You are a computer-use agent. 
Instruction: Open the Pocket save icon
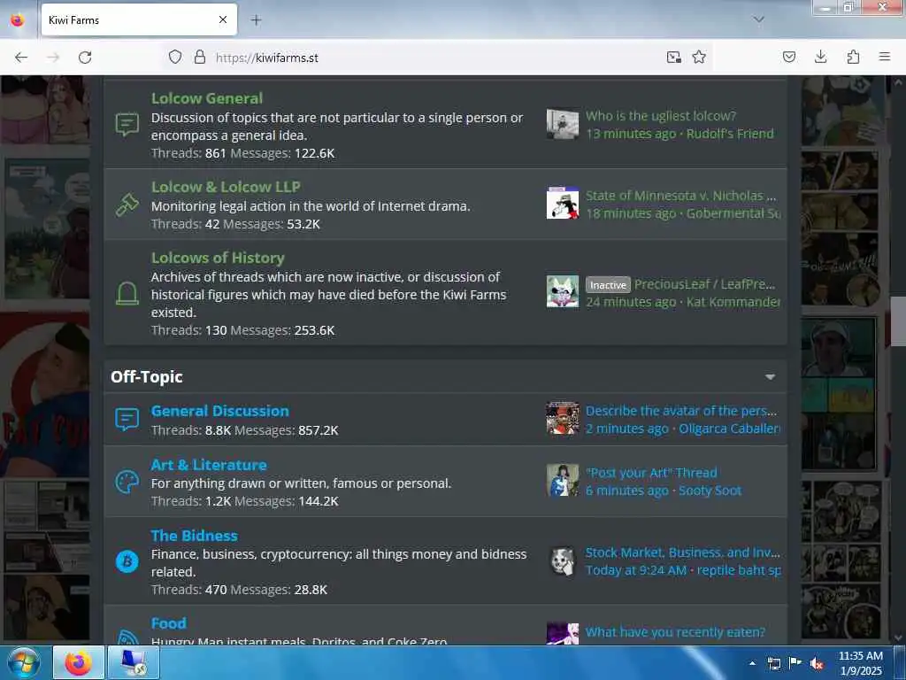pos(789,57)
